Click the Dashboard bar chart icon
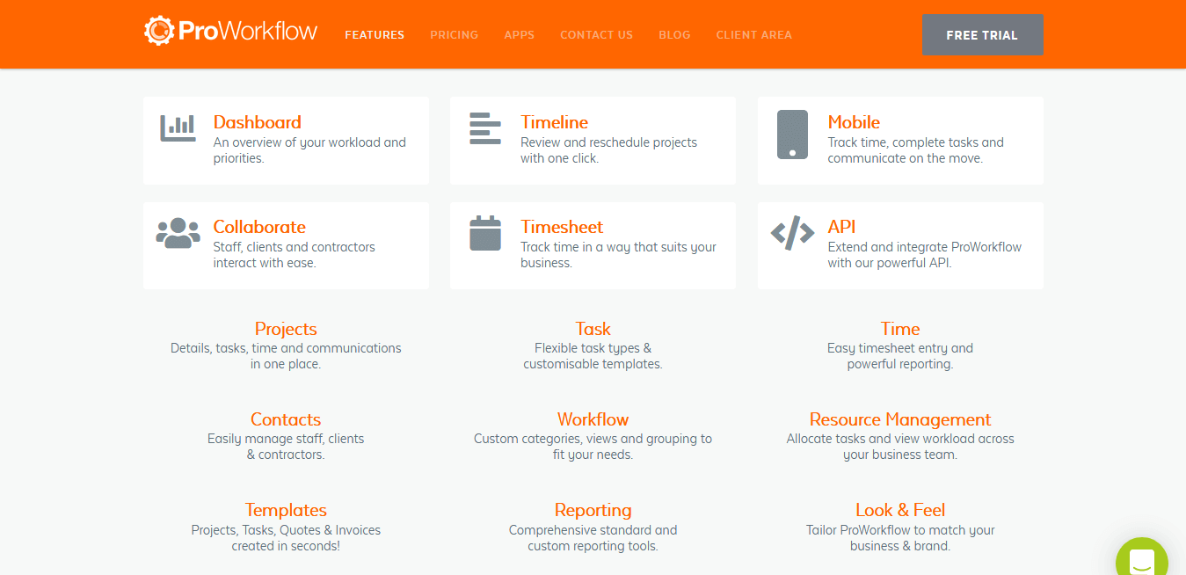Screen dimensions: 1186x575 pos(178,127)
